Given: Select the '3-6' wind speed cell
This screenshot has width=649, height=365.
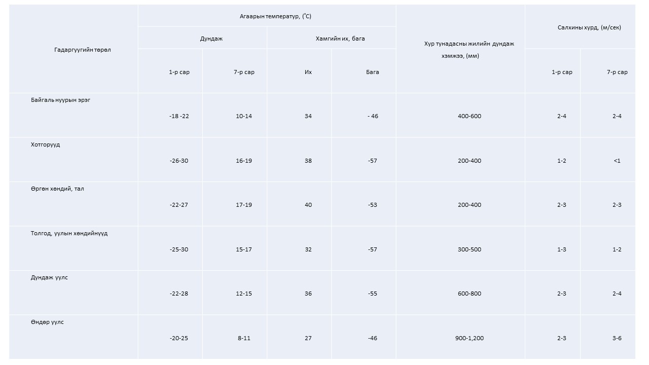Looking at the screenshot, I should [617, 338].
